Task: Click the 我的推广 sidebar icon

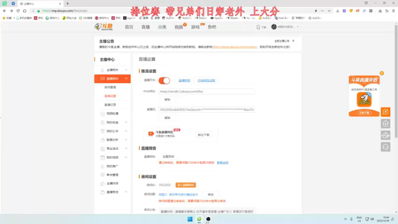Action: point(102,166)
